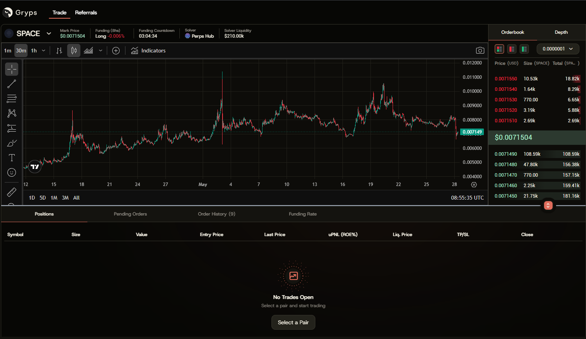Click the Funding Countdown 03:04:34 value

tap(148, 36)
